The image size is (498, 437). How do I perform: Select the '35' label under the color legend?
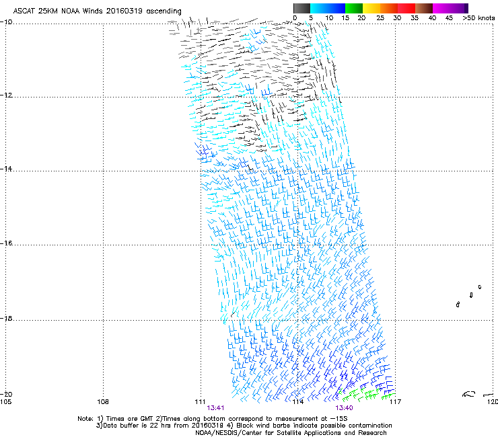tap(415, 18)
